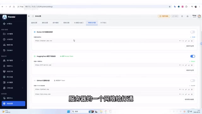Switch to the AI model and interface tab
The width and height of the screenshot is (202, 114).
(79, 22)
